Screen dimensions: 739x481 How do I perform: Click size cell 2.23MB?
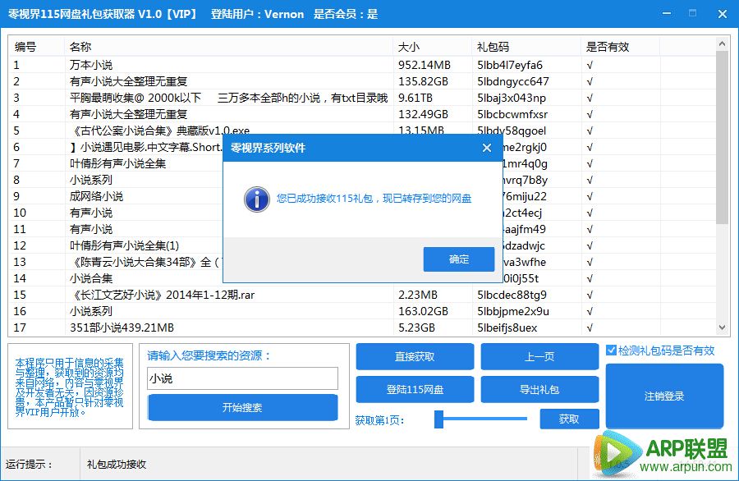click(x=418, y=295)
